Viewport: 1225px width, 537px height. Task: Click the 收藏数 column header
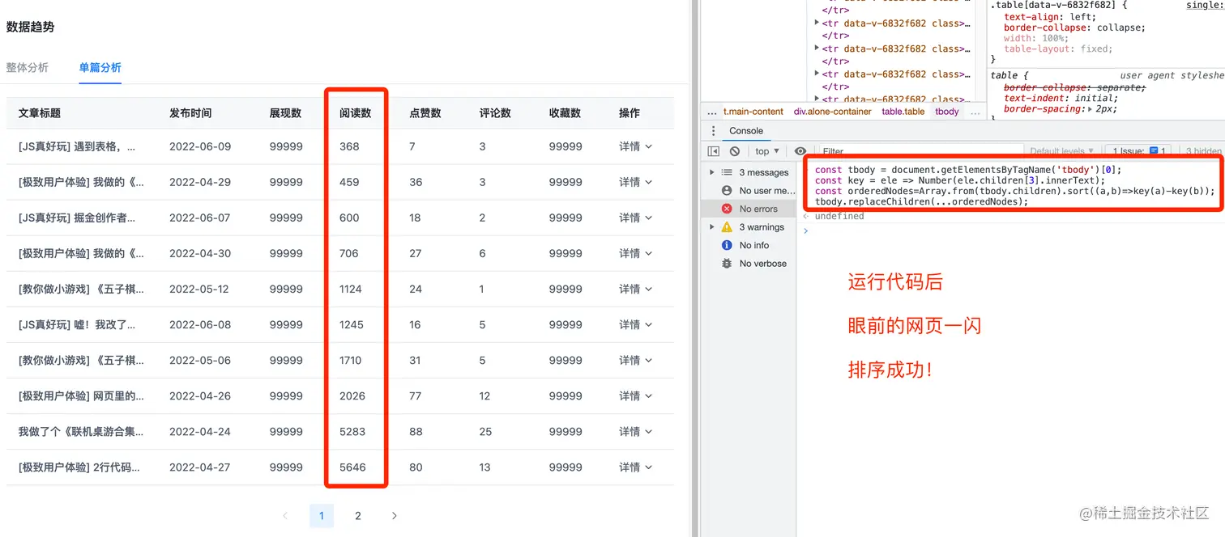[565, 113]
